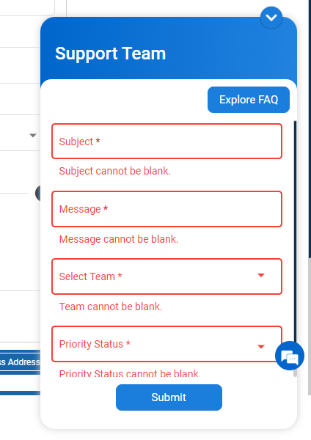Focus the Message input field

point(167,209)
